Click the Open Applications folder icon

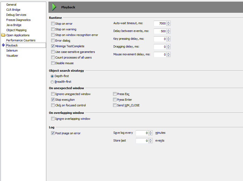pyautogui.click(x=3, y=35)
